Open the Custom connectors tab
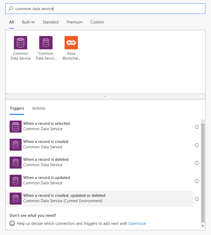This screenshot has width=211, height=235. [x=97, y=22]
